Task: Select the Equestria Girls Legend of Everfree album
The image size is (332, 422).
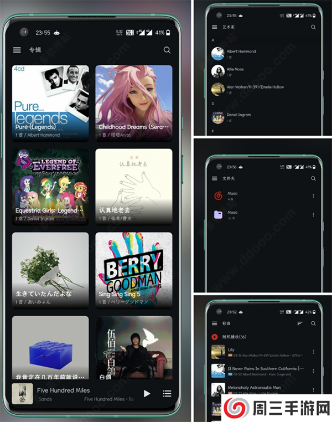Action: [50, 186]
